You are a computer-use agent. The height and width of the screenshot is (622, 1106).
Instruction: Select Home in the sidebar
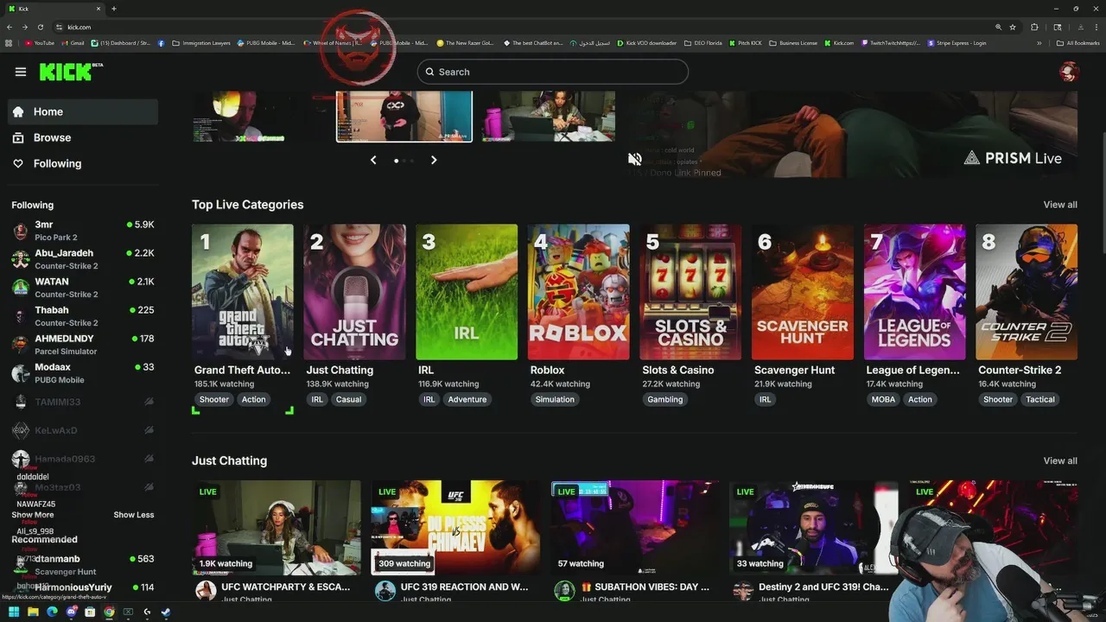(x=82, y=111)
